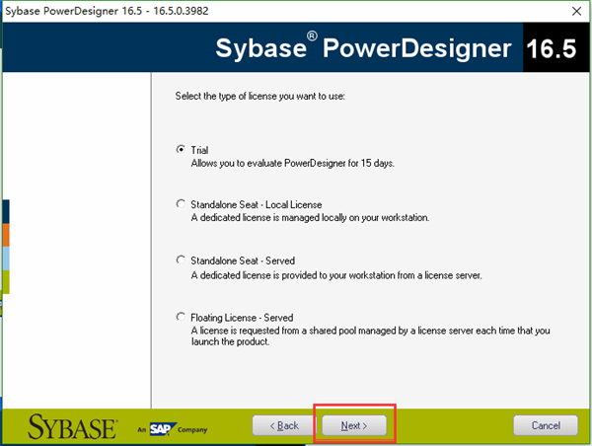Cancel the installation wizard
This screenshot has height=446, width=592.
546,425
